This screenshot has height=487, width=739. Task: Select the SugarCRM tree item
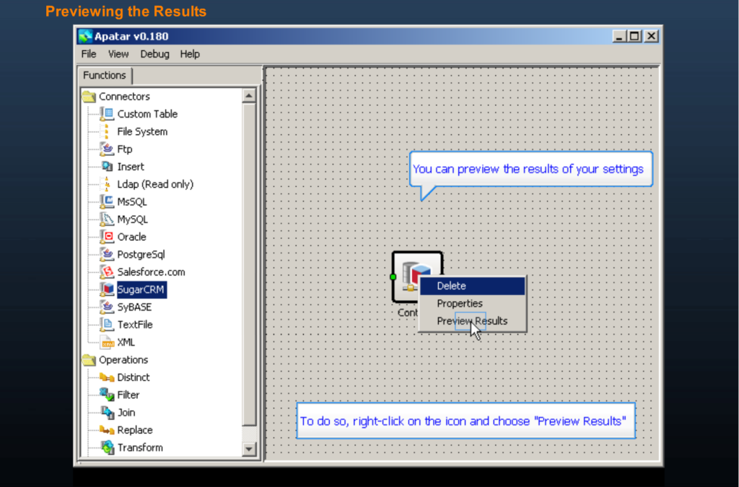(x=141, y=289)
